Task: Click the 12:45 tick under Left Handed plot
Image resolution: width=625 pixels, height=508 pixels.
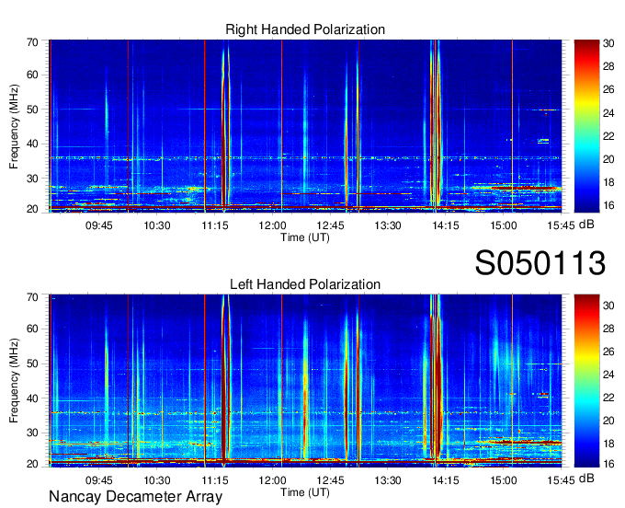Action: coord(331,480)
